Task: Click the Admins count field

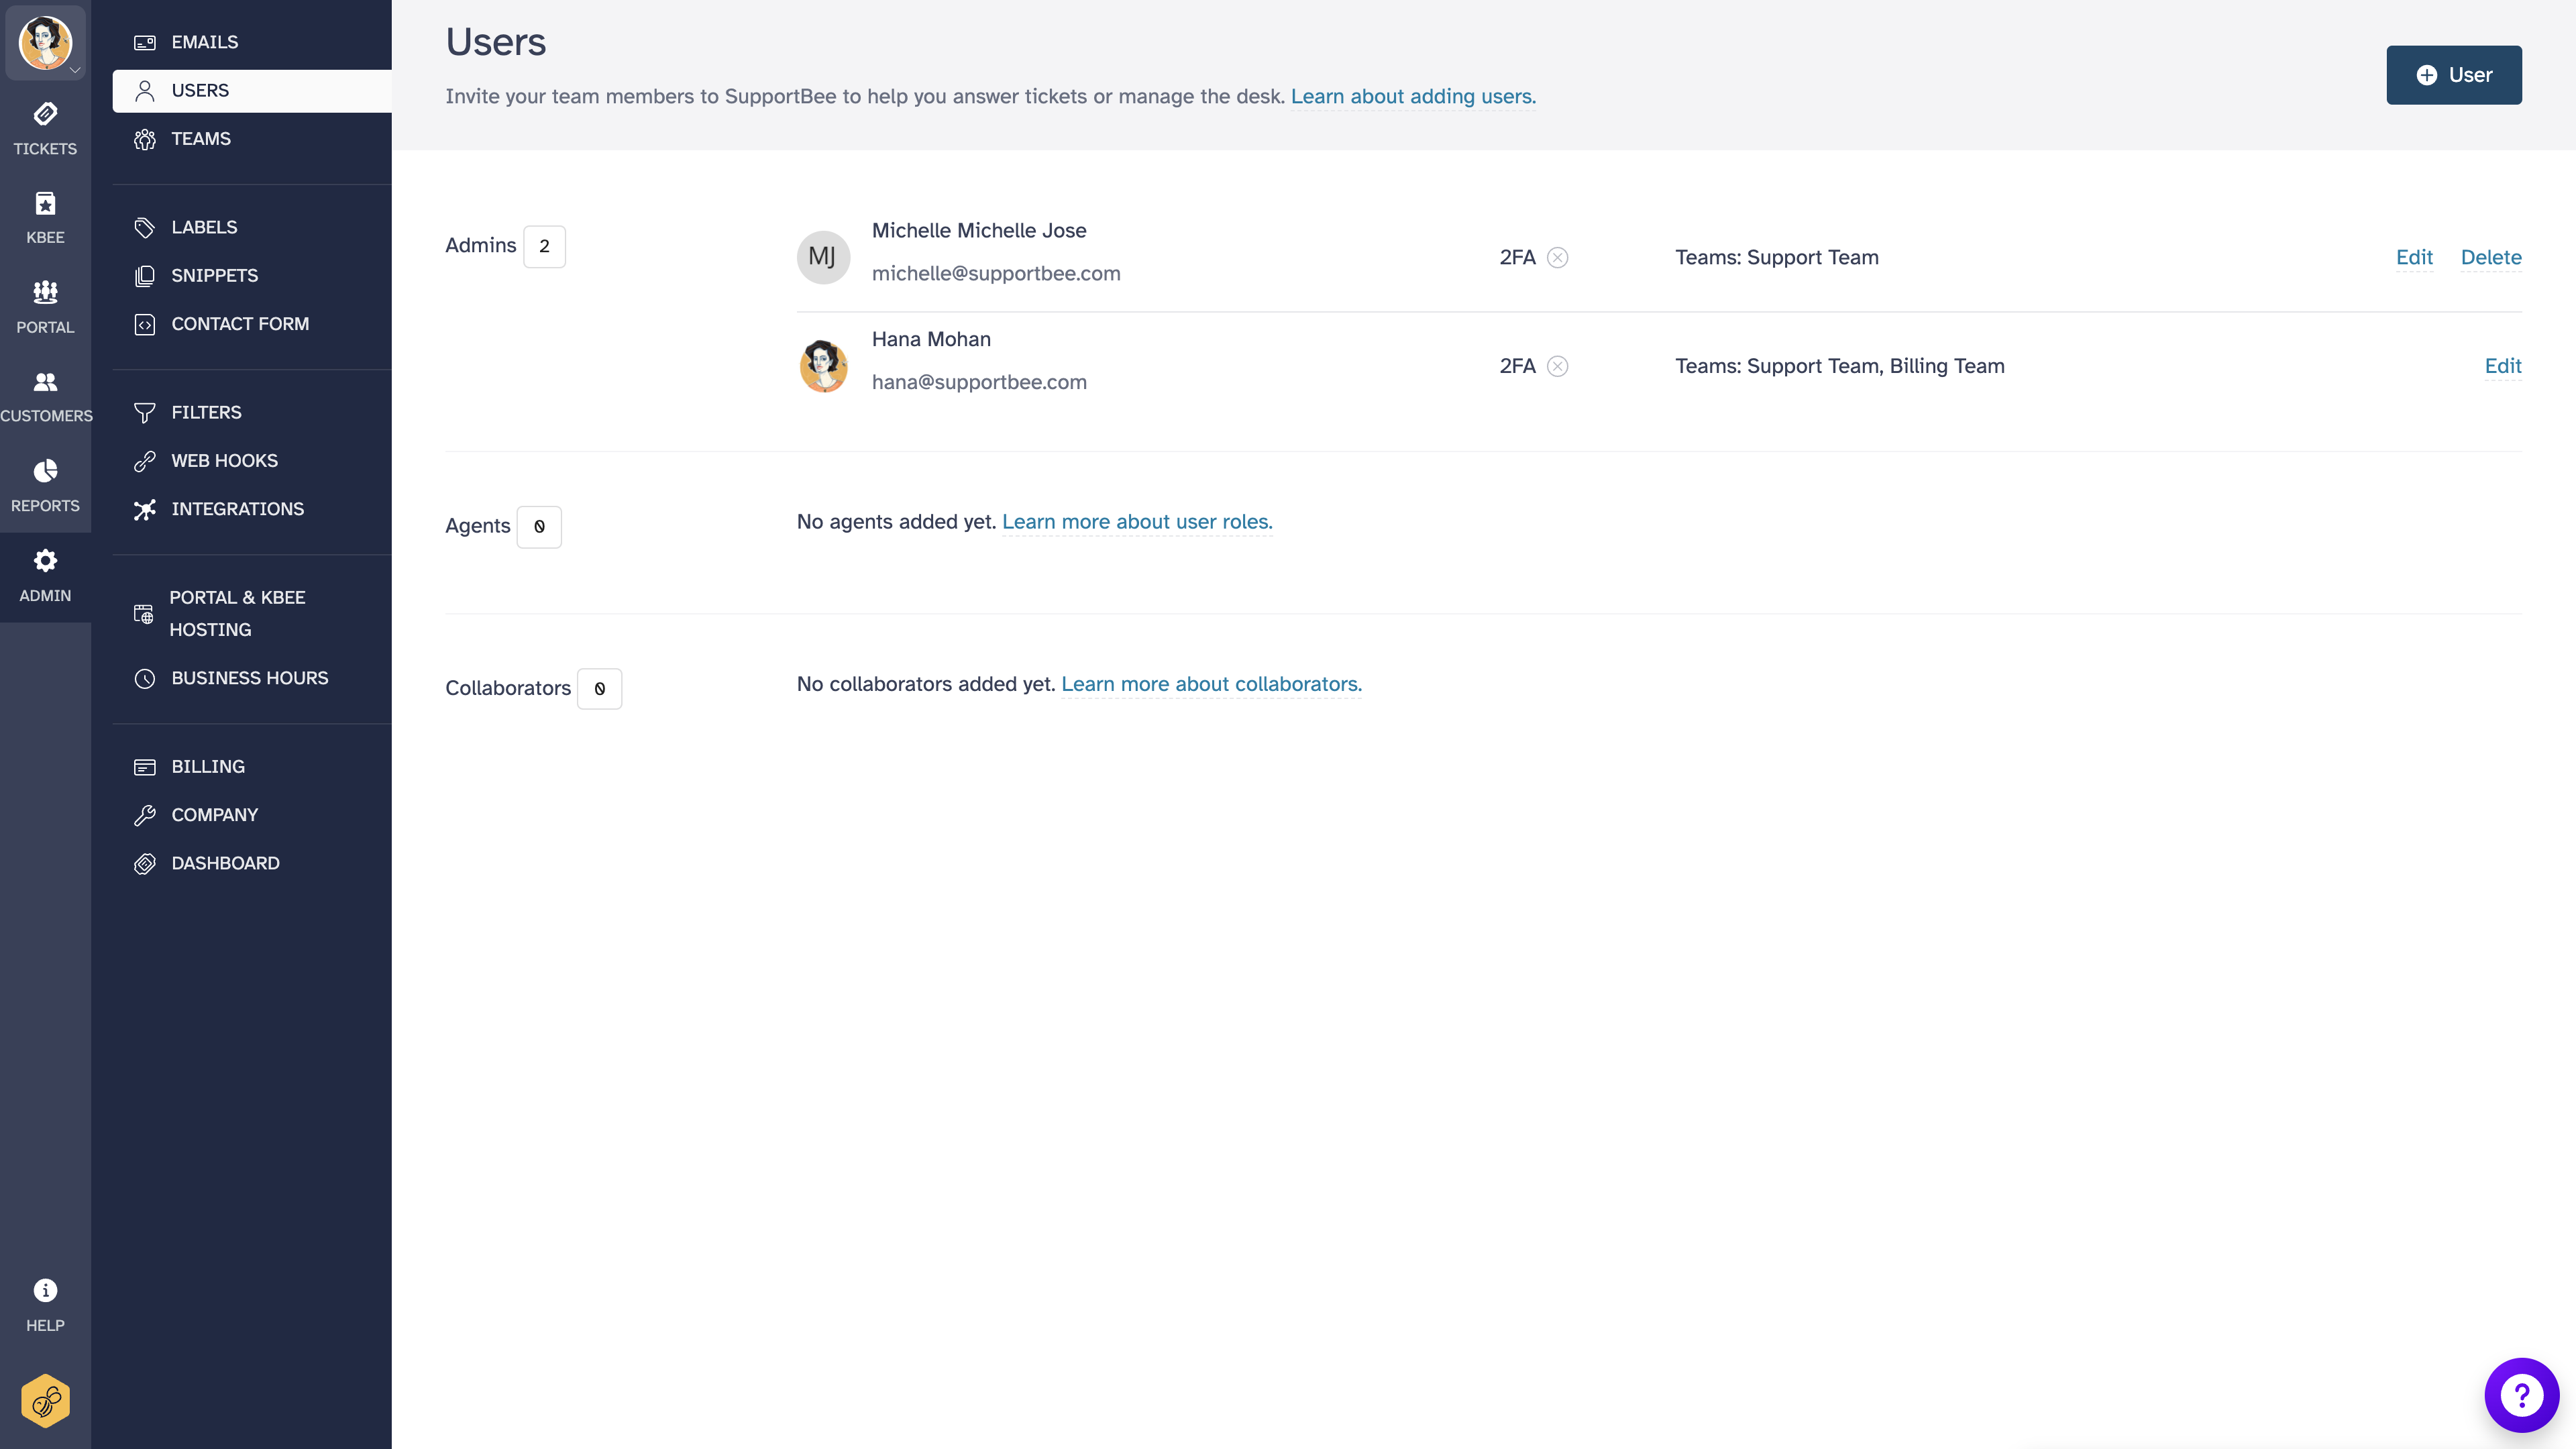Action: (x=545, y=245)
